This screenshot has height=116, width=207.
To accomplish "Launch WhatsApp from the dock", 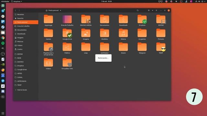I will (3, 5).
